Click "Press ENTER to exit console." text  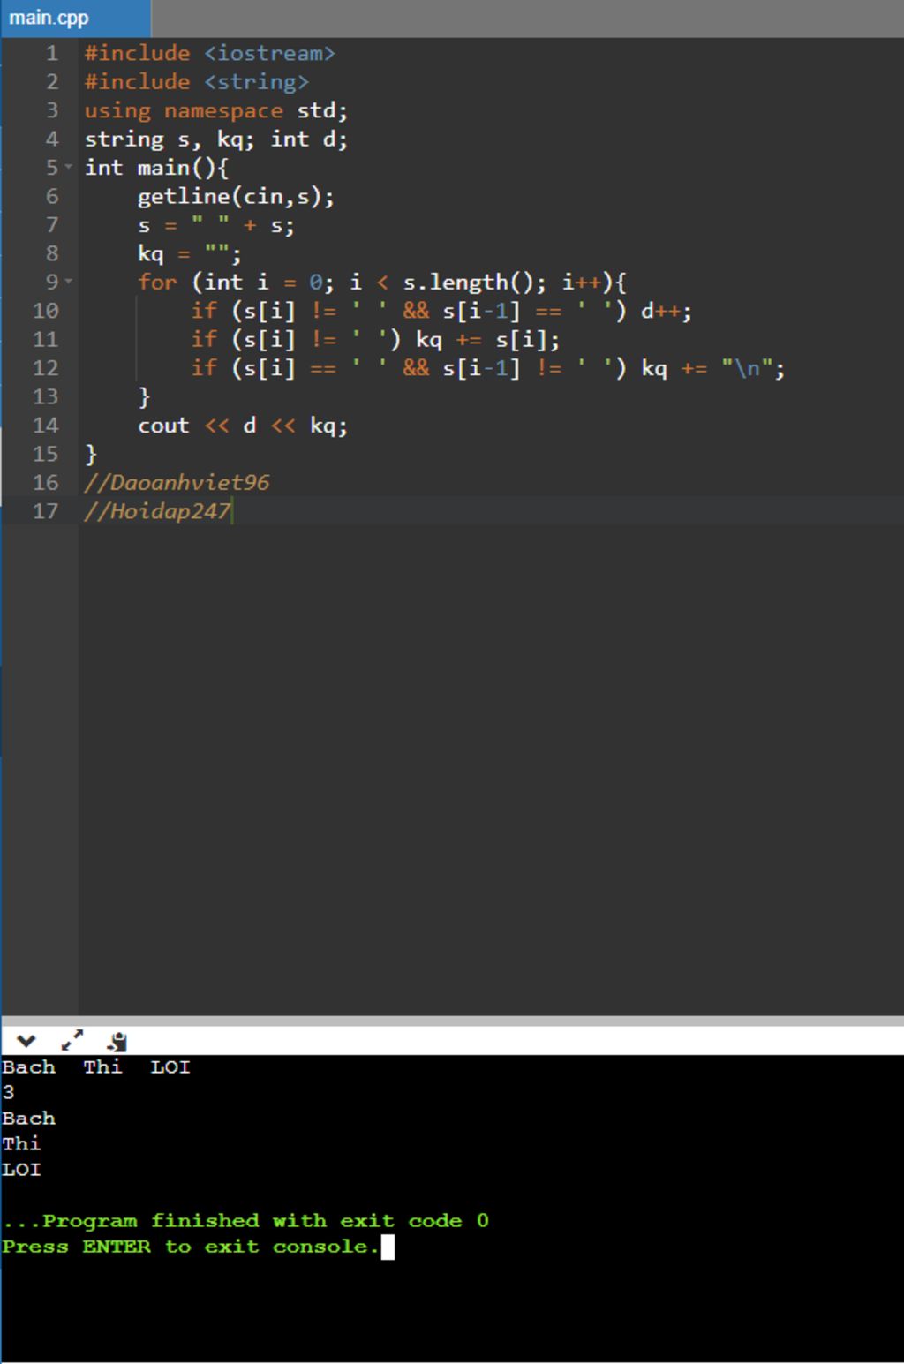click(x=191, y=1247)
